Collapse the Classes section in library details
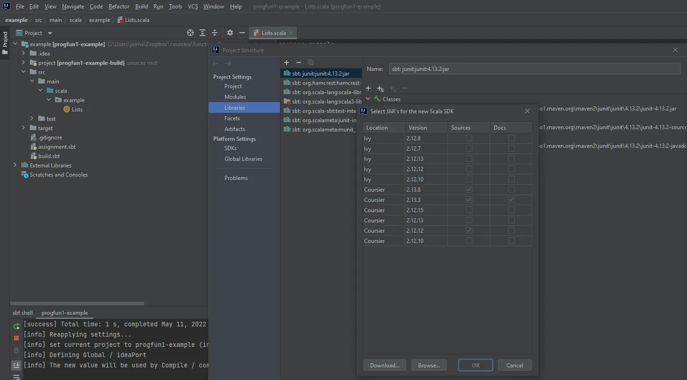The height and width of the screenshot is (380, 687). coord(368,99)
